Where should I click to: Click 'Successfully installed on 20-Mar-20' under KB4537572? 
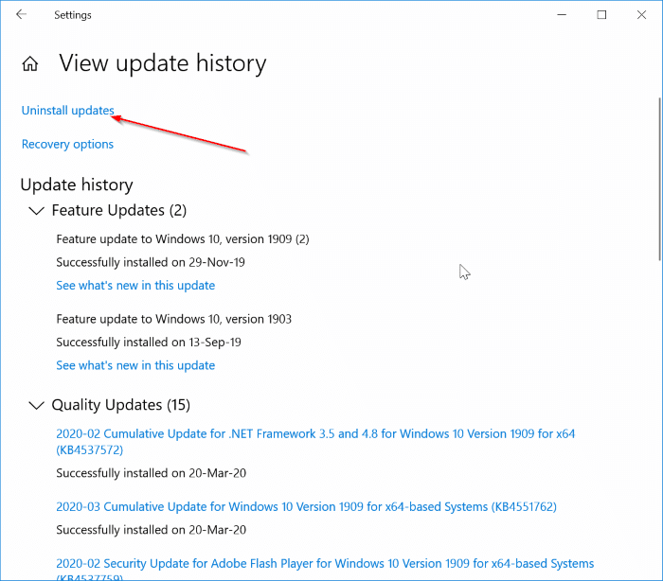[x=151, y=473]
